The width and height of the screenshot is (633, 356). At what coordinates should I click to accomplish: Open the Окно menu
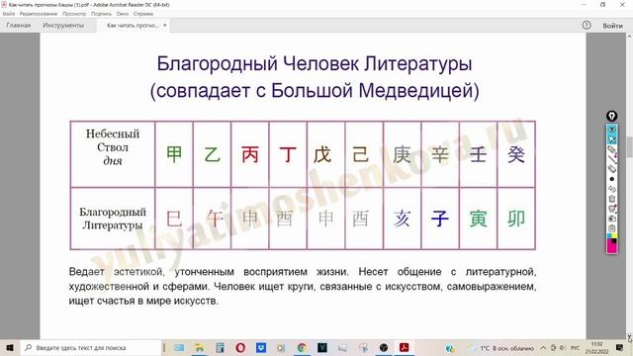tap(123, 14)
